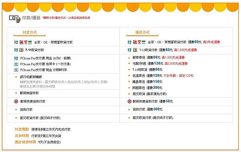Image resolution: width=241 pixels, height=152 pixels.
Task: Click 郵局快捷貨到付款 text under 付款方式
Action: point(33,102)
